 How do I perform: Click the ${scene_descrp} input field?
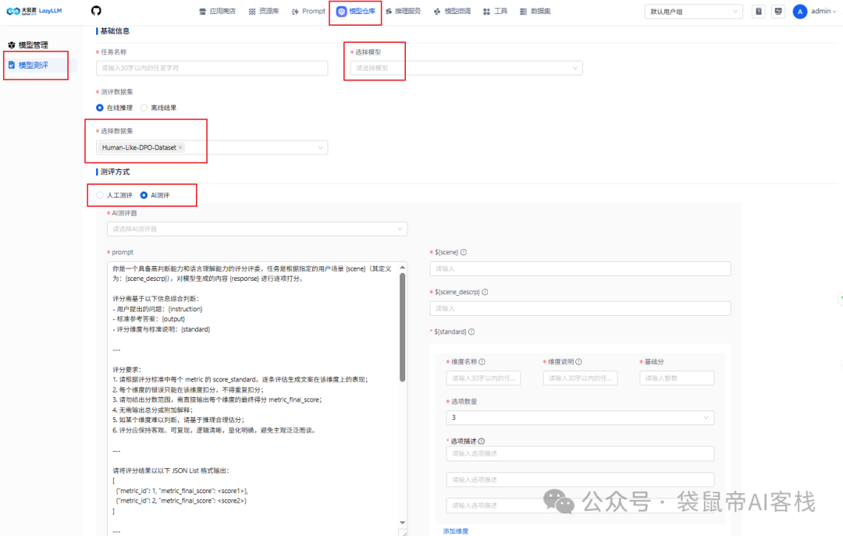coord(580,309)
